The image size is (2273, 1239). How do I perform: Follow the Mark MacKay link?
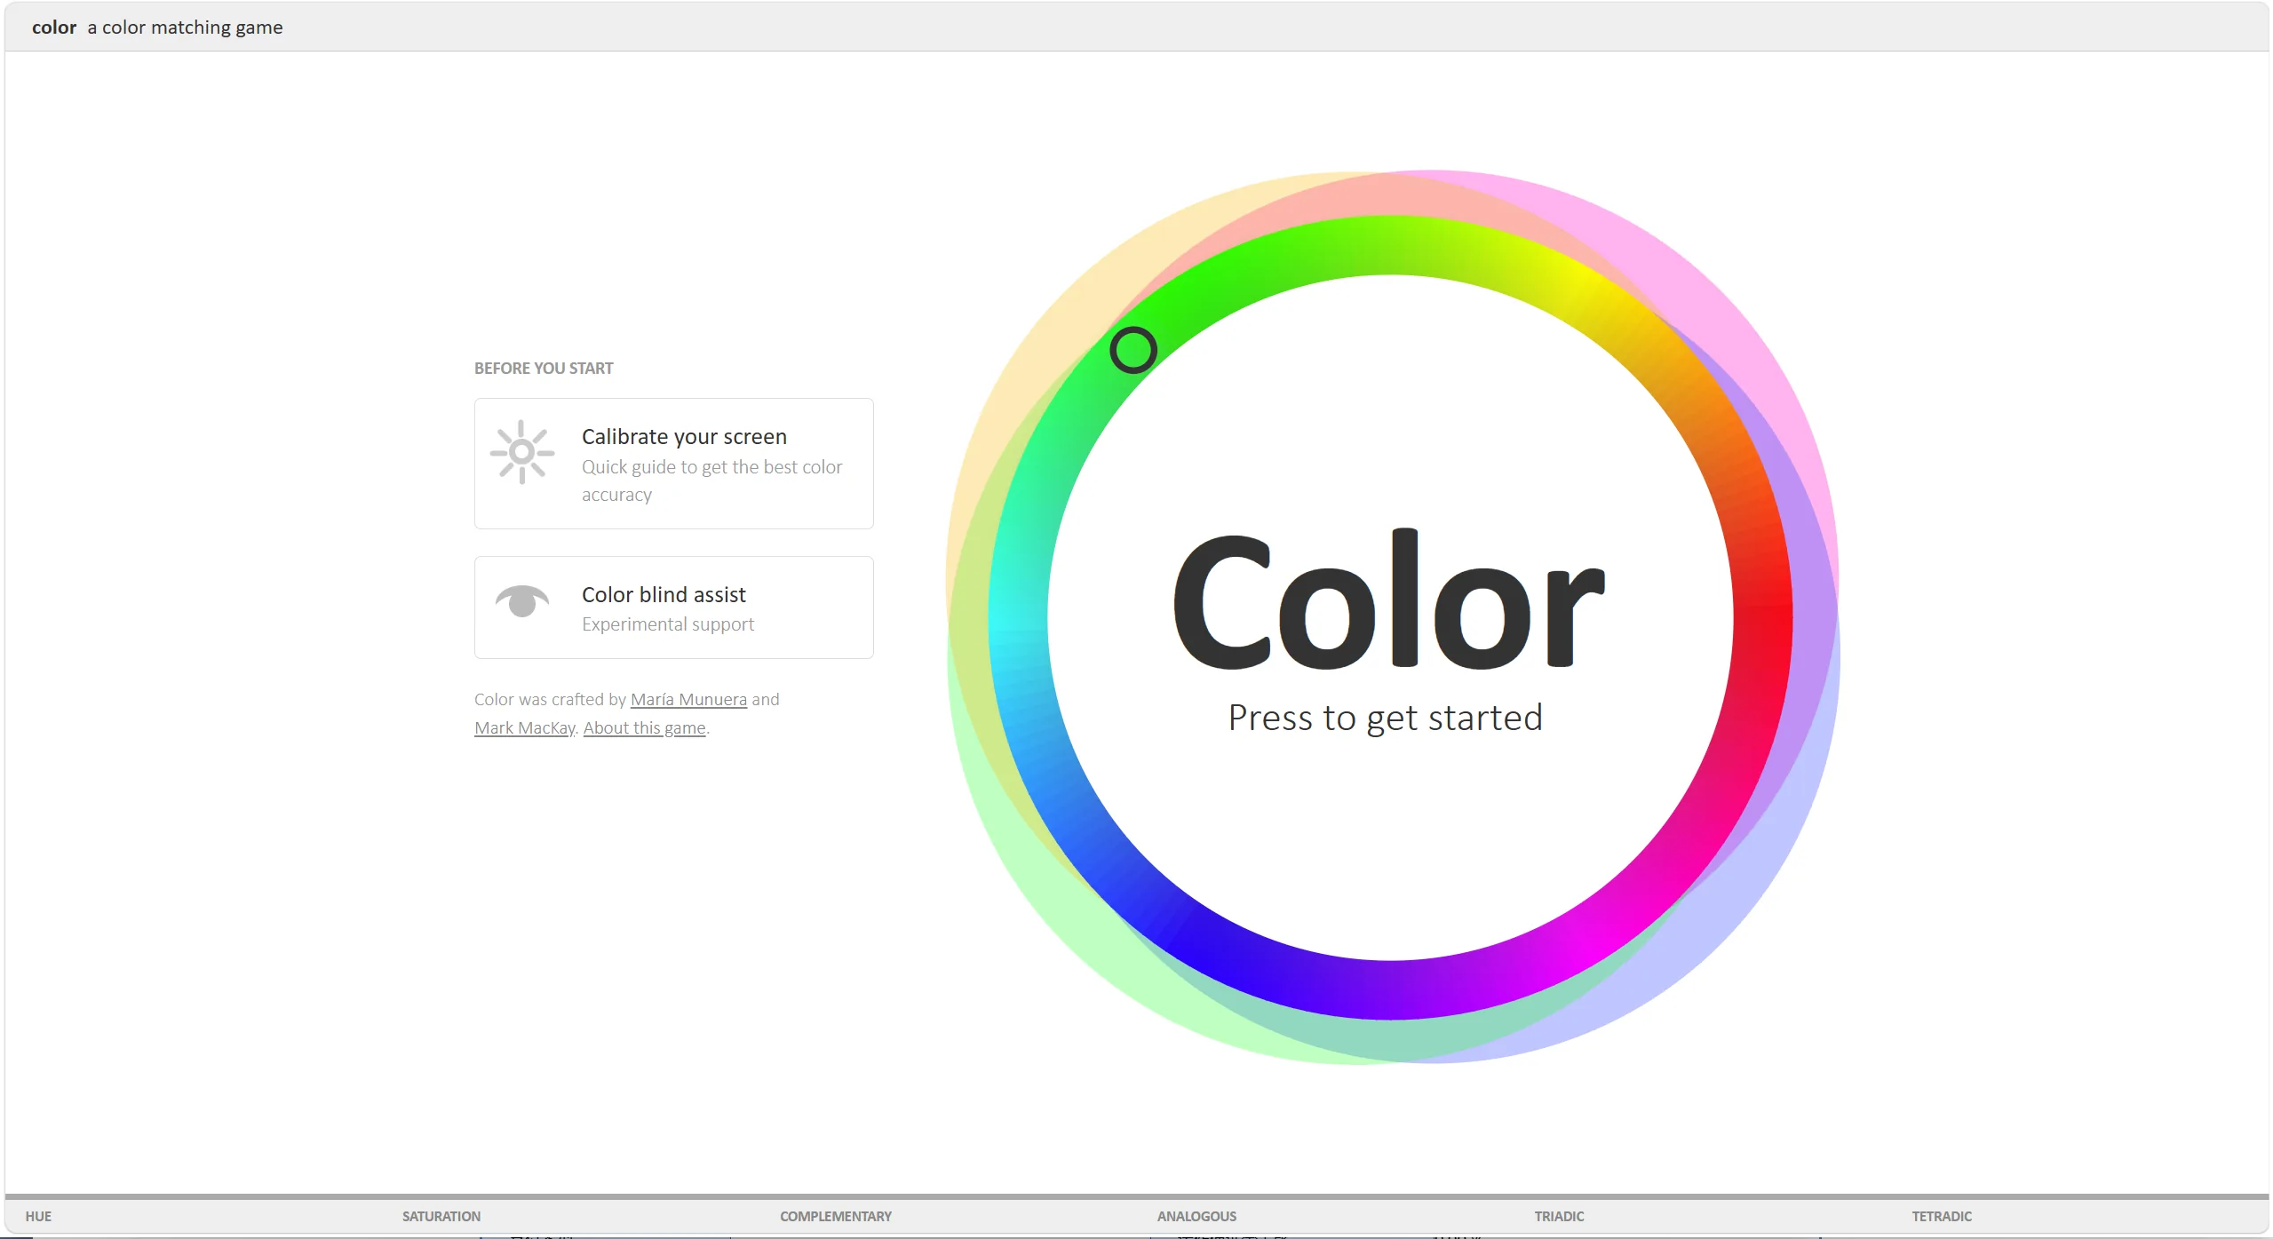524,728
